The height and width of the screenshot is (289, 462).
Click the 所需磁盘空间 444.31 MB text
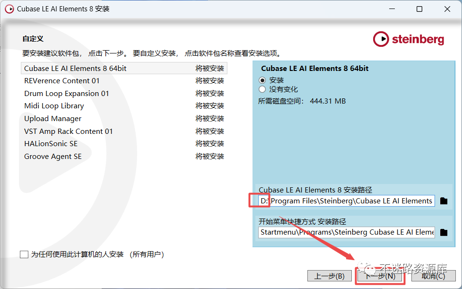[302, 101]
